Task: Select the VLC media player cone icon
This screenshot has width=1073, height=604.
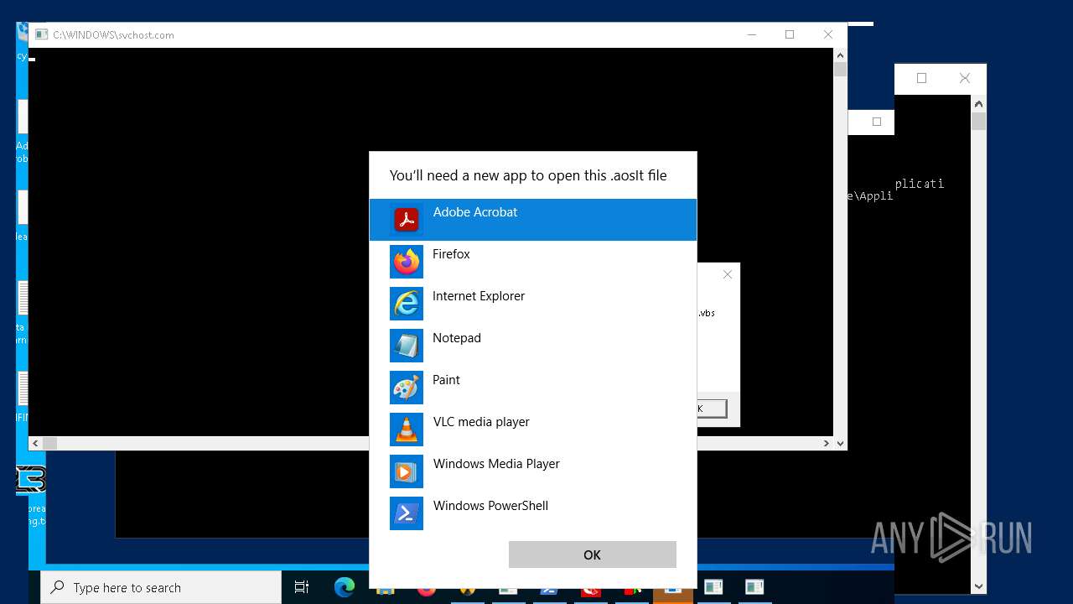Action: 407,430
